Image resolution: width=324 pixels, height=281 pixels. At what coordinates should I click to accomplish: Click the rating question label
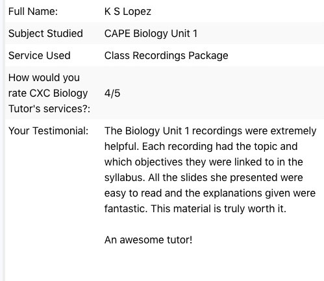pyautogui.click(x=49, y=93)
